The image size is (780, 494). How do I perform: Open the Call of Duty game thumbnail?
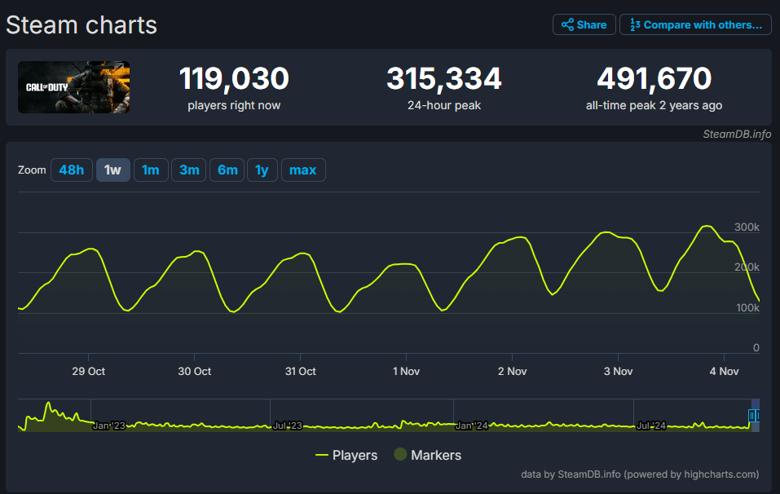(x=73, y=87)
